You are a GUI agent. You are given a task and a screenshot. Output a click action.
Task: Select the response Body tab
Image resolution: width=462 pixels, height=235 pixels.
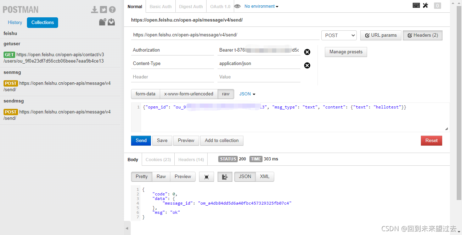click(133, 159)
